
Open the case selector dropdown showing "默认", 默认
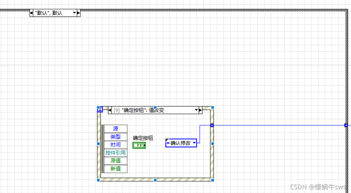[74, 13]
